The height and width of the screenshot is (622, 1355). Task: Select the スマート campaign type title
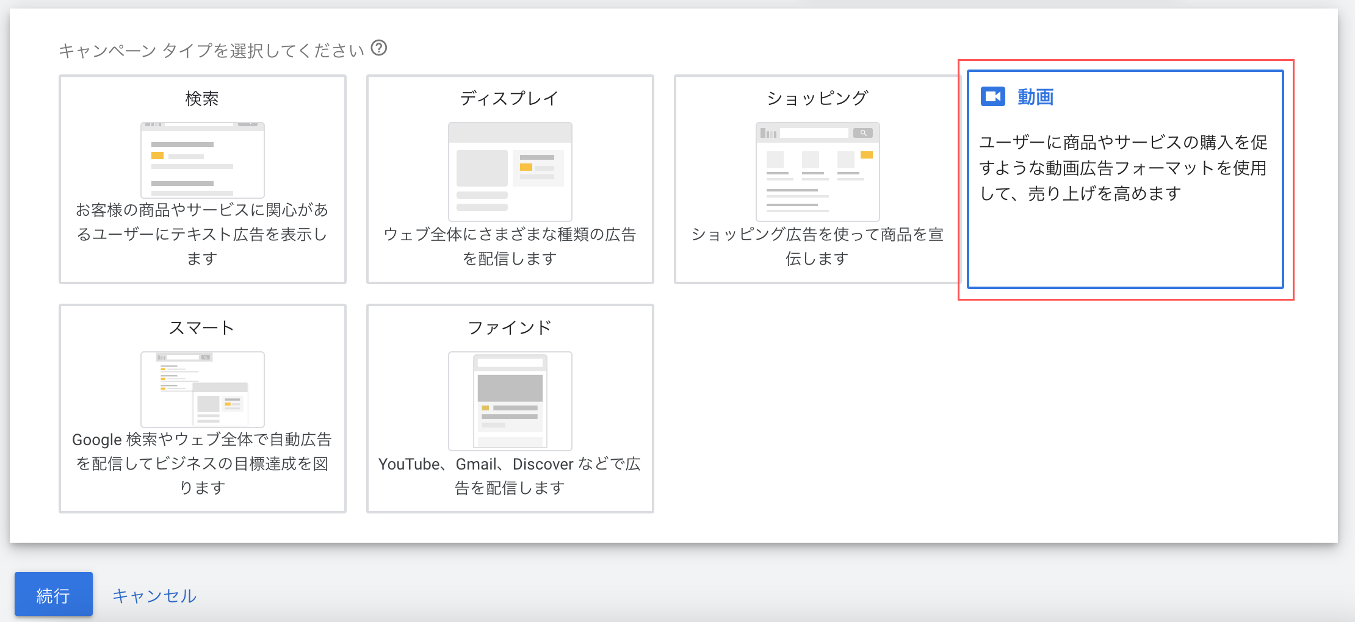pos(202,327)
